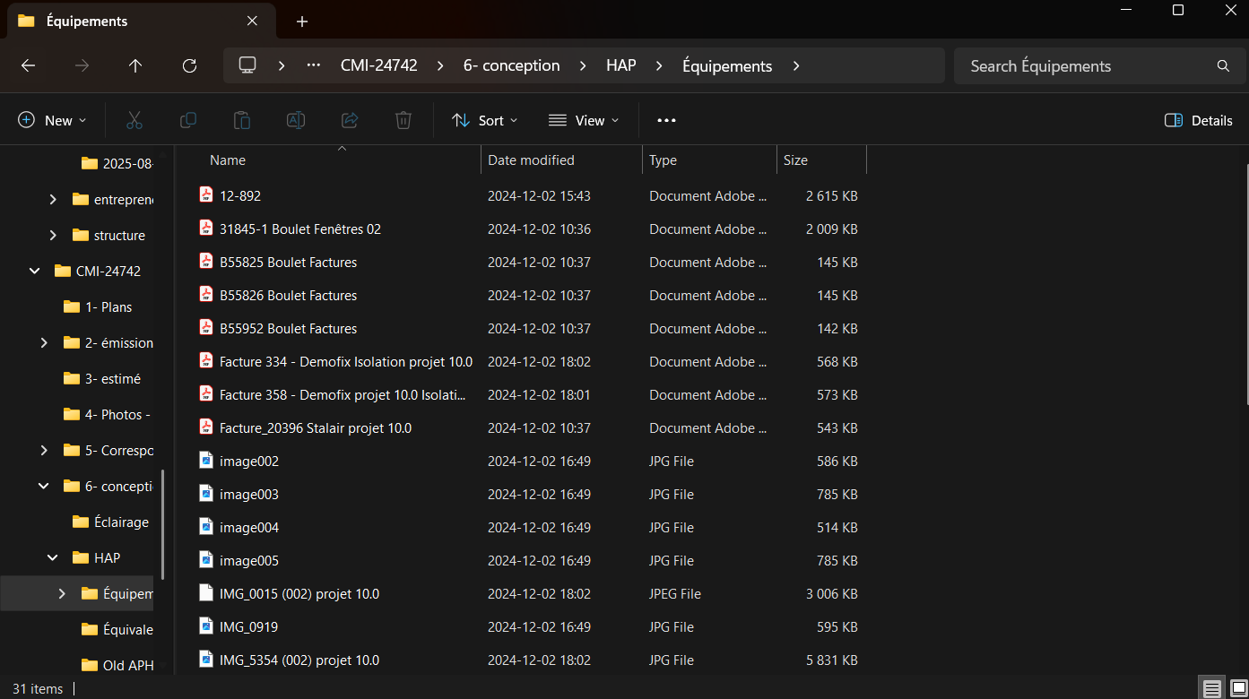
Task: Sort by the Date modified column header
Action: tap(531, 160)
